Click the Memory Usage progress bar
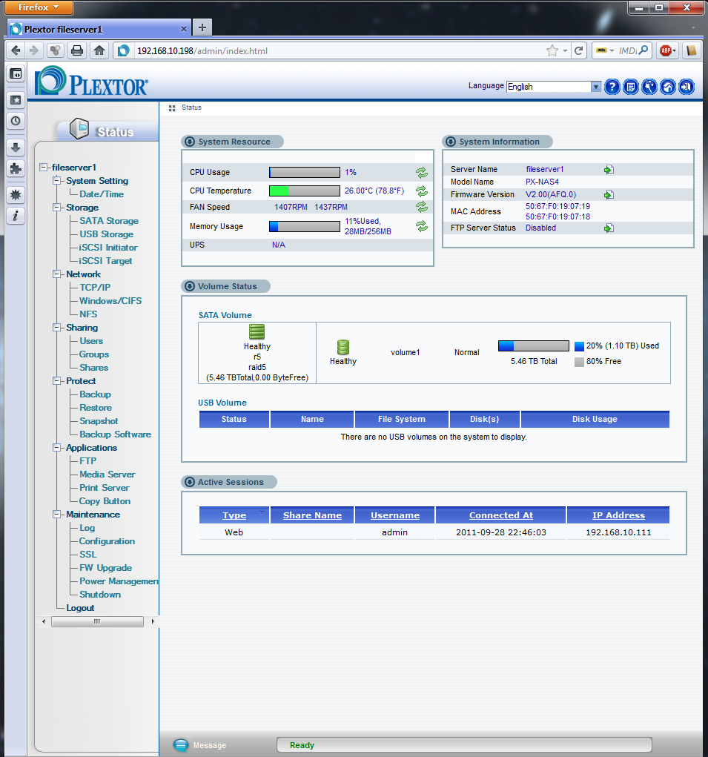This screenshot has width=708, height=757. tap(305, 226)
